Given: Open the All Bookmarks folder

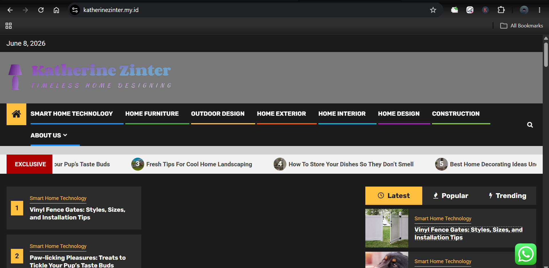Looking at the screenshot, I should 522,26.
